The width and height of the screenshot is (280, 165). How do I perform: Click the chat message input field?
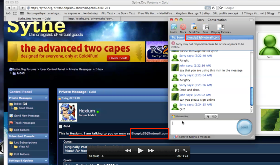[203, 127]
